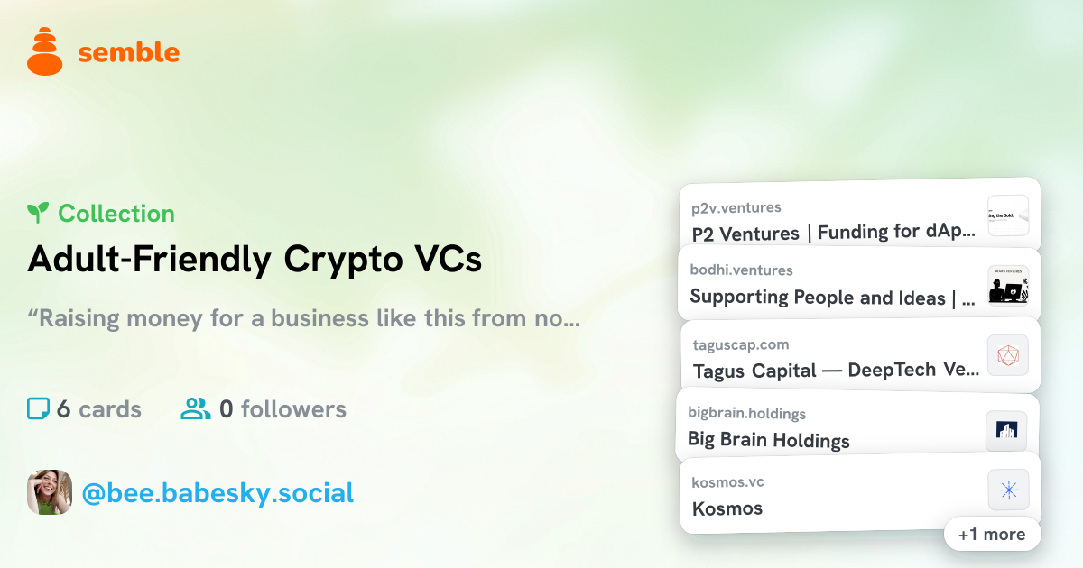Open the Kosmos star logo icon
The height and width of the screenshot is (568, 1083).
(1008, 490)
